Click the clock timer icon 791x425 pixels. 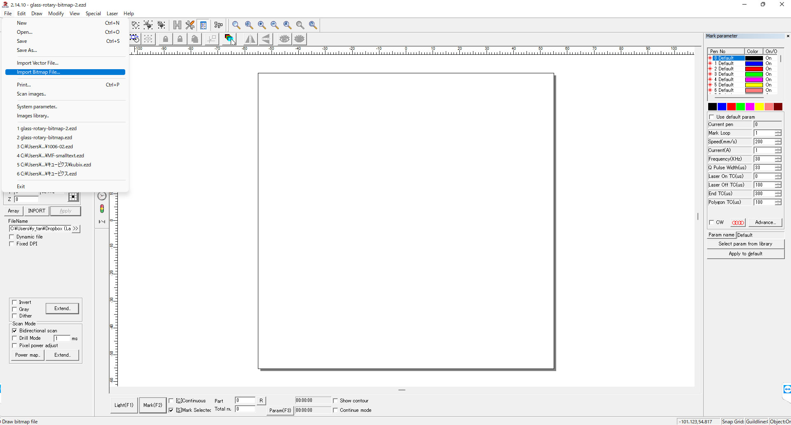pyautogui.click(x=102, y=196)
